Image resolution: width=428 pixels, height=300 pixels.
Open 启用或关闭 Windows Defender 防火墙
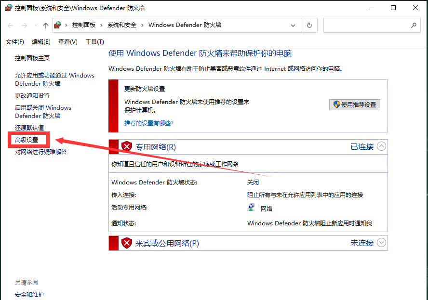(43, 112)
